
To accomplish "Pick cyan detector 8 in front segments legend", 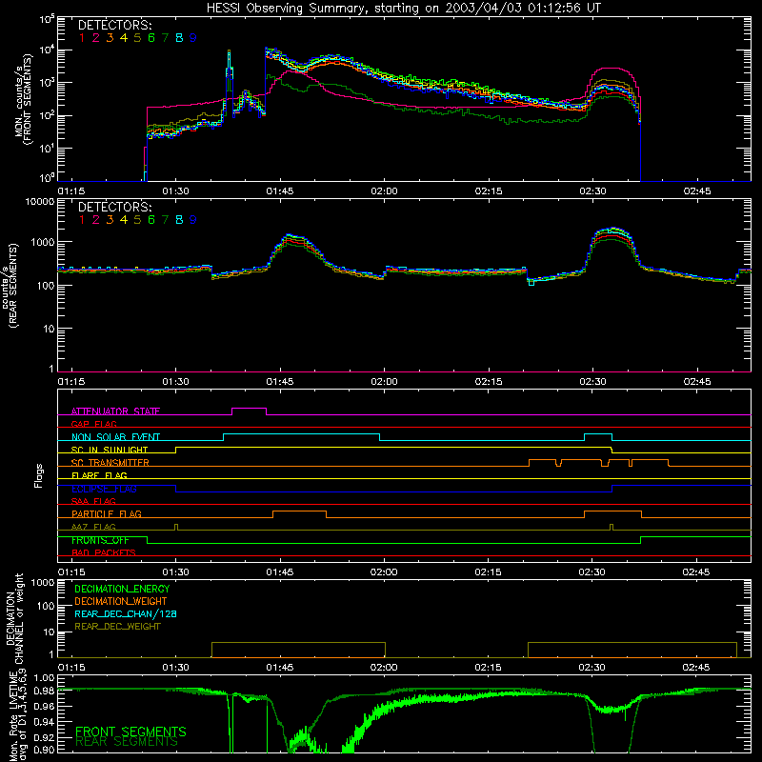I will coord(179,38).
